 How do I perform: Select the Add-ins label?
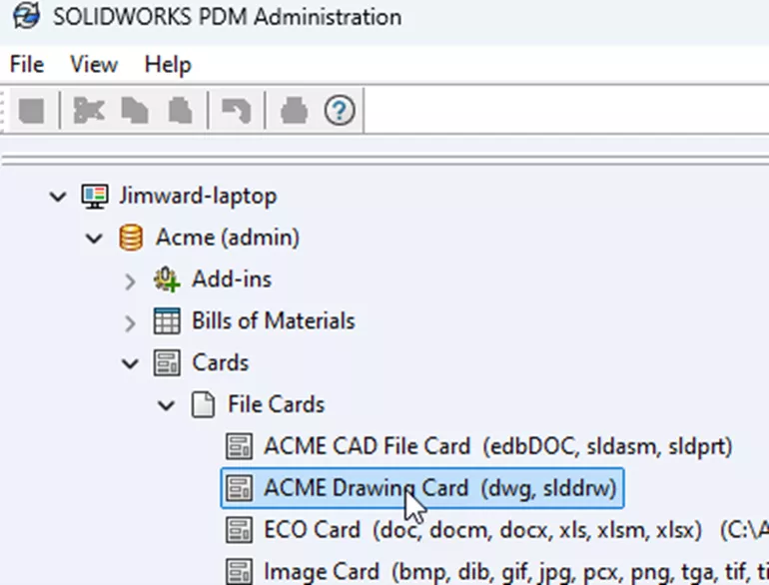pyautogui.click(x=232, y=280)
